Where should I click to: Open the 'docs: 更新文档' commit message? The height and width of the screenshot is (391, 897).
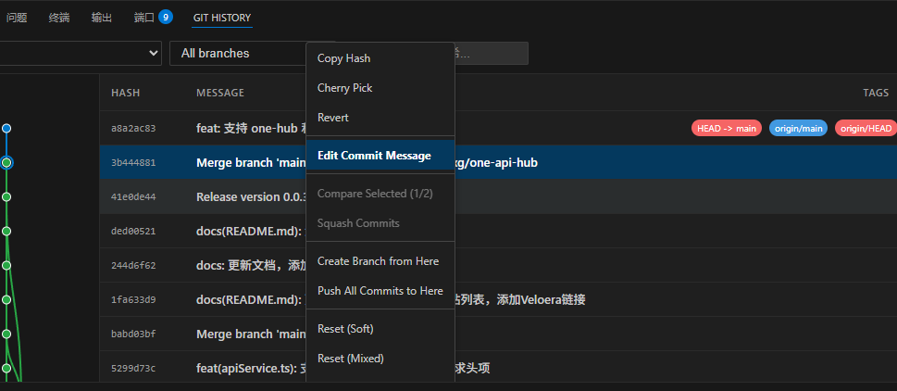(251, 266)
